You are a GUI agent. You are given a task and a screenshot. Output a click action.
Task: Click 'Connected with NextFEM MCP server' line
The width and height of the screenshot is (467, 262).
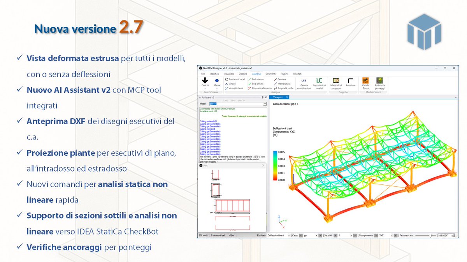[x=218, y=109]
